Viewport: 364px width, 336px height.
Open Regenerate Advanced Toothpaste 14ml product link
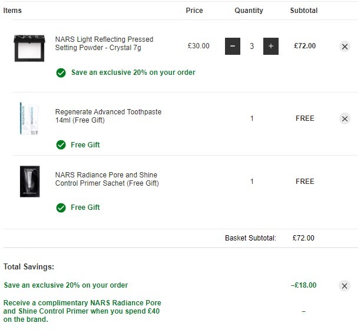pos(108,116)
